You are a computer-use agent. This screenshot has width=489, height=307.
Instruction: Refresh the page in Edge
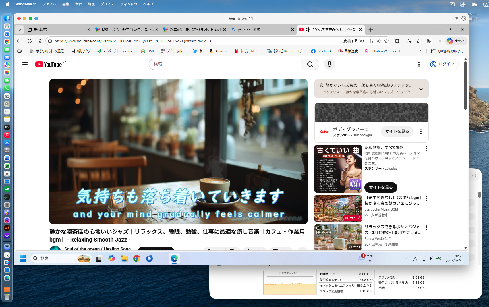pyautogui.click(x=30, y=41)
